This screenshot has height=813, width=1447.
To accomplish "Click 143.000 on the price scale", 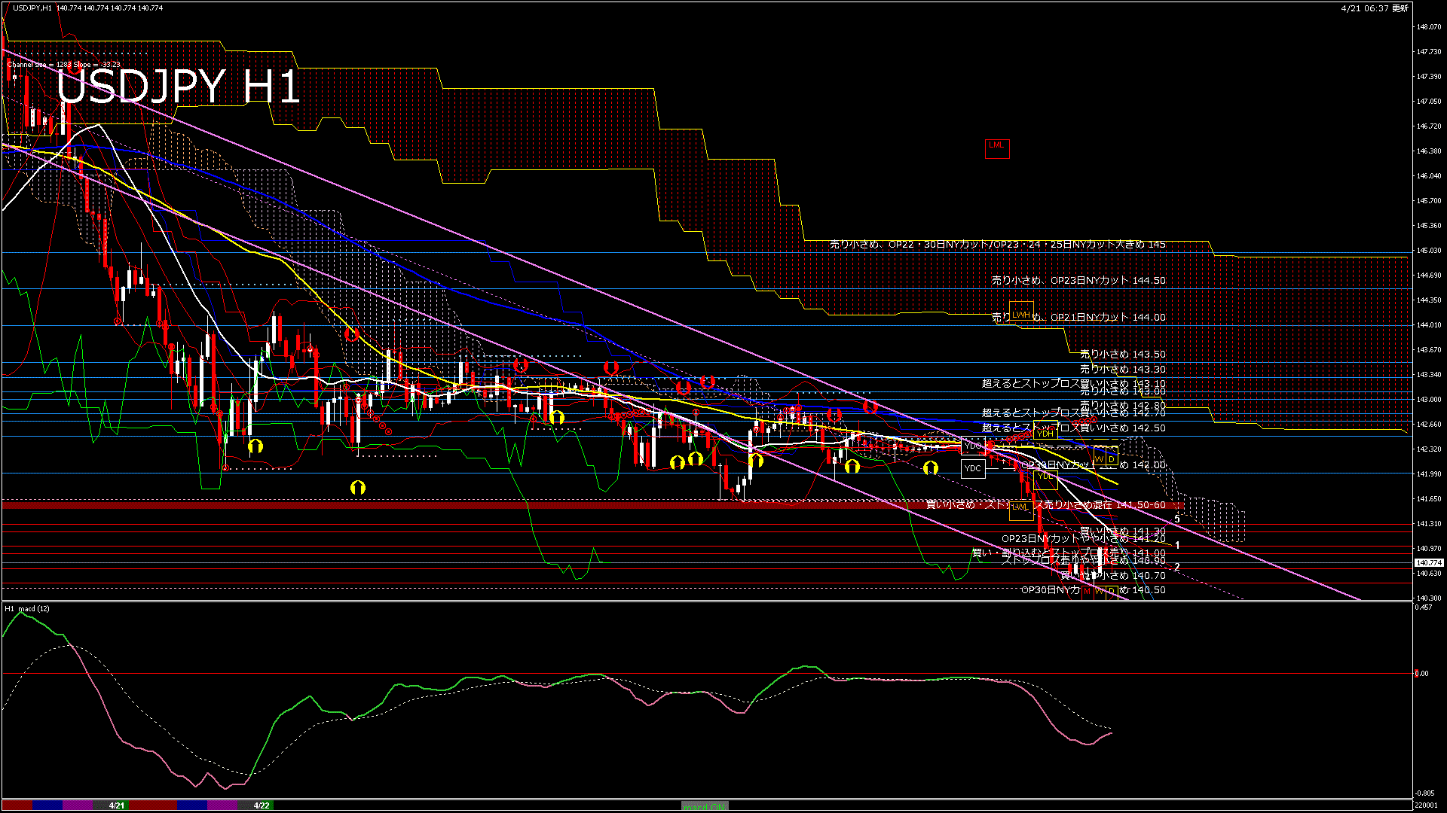I will 1429,400.
